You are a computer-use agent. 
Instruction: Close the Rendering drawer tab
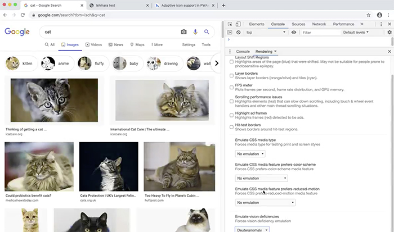click(x=275, y=51)
